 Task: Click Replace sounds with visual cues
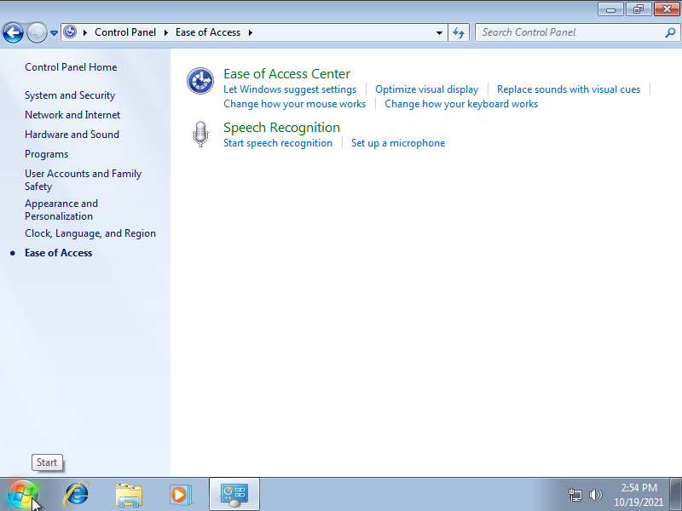pyautogui.click(x=569, y=89)
